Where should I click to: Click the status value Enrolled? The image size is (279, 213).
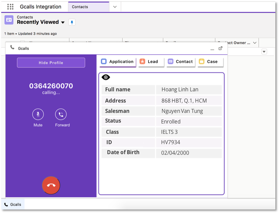click(x=170, y=121)
